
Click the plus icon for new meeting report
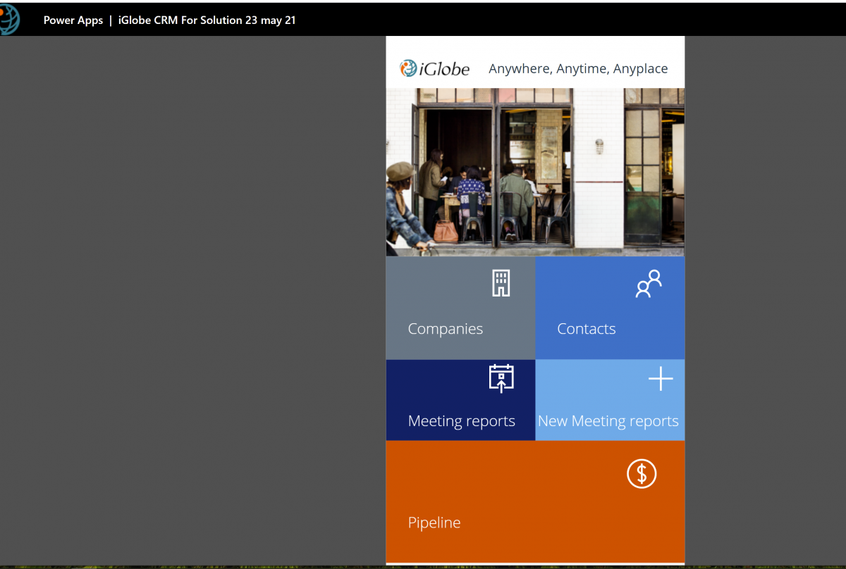(661, 379)
